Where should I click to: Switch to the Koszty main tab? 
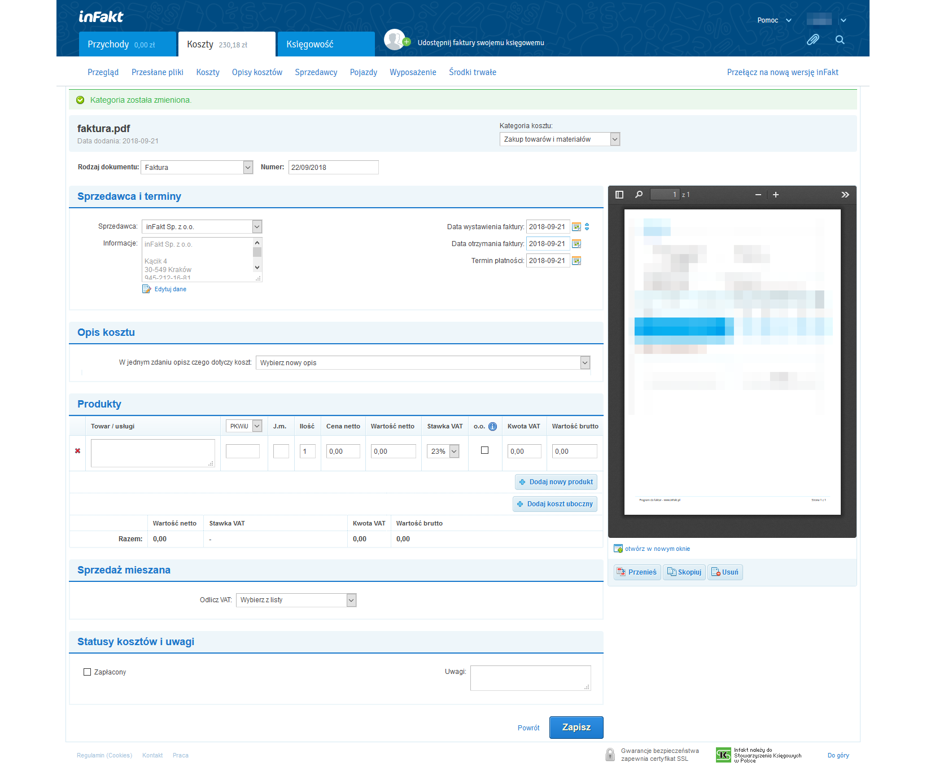click(227, 44)
